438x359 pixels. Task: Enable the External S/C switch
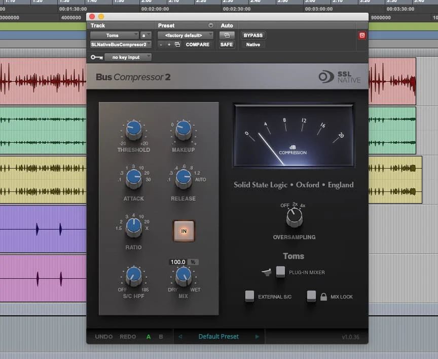pyautogui.click(x=249, y=296)
